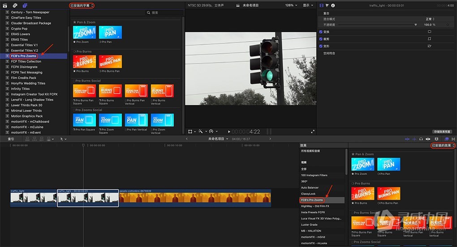Click the 索引 index button
Viewport: 457px width, 247px height.
[x=11, y=139]
